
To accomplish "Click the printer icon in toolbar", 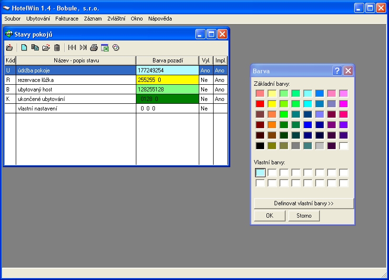I will click(94, 48).
